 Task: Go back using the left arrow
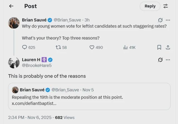point(11,6)
